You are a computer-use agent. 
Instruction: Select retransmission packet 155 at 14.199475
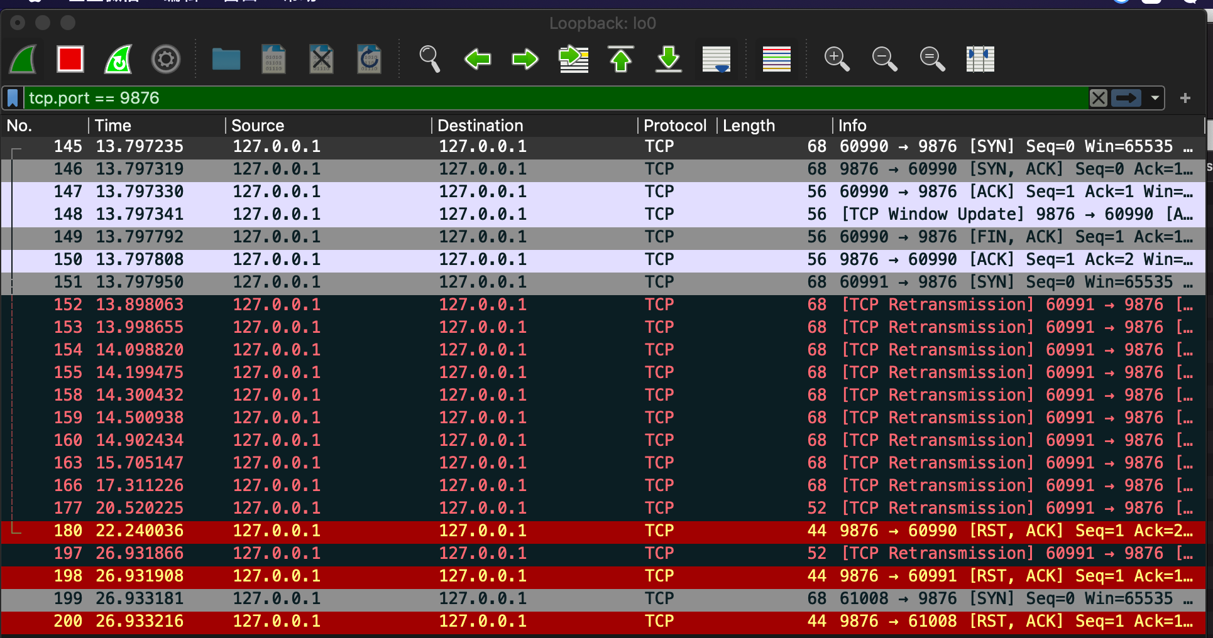click(x=603, y=373)
